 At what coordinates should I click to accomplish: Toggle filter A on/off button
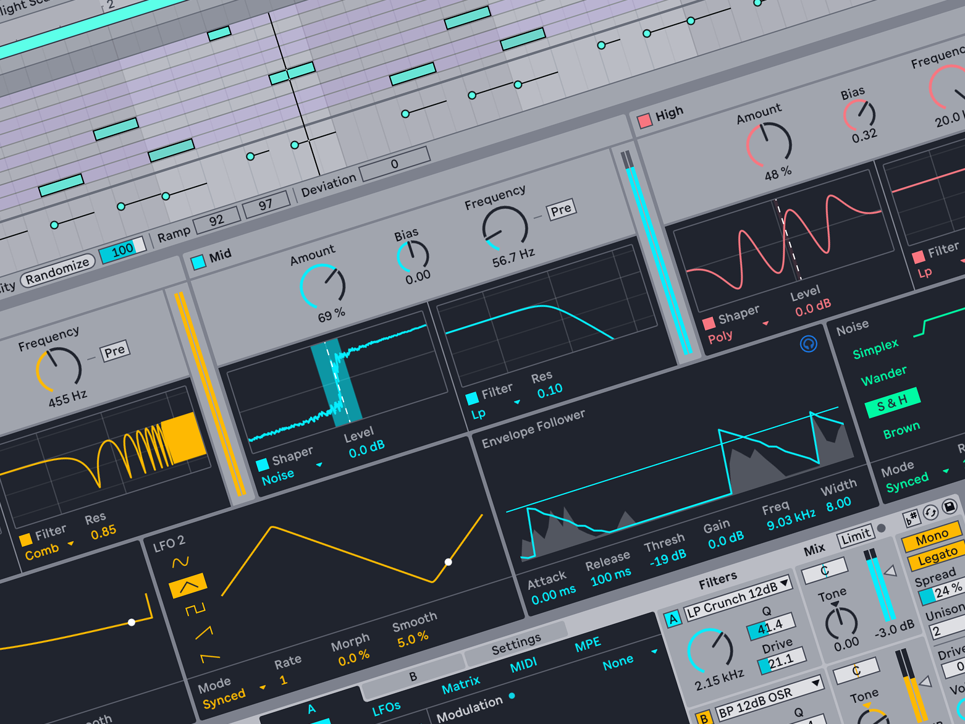(x=673, y=618)
